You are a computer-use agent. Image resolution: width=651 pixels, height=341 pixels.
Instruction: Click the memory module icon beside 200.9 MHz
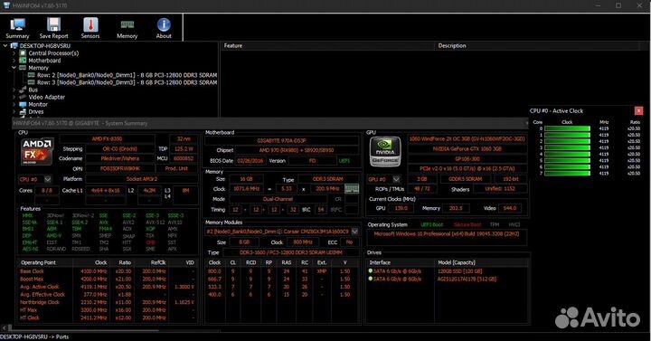coord(351,188)
